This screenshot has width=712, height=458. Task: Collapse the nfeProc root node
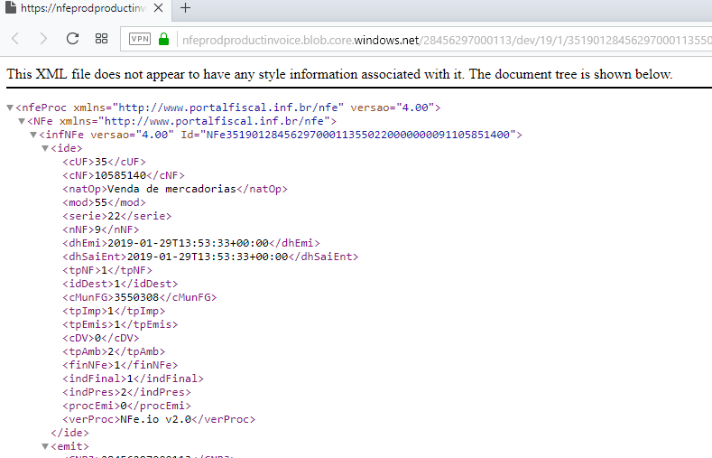pyautogui.click(x=10, y=107)
